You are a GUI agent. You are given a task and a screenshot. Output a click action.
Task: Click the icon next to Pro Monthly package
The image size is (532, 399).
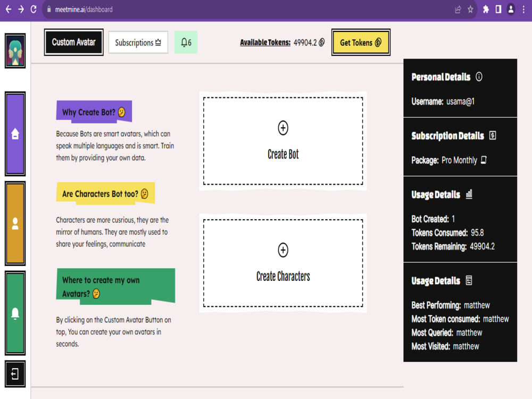pos(484,160)
